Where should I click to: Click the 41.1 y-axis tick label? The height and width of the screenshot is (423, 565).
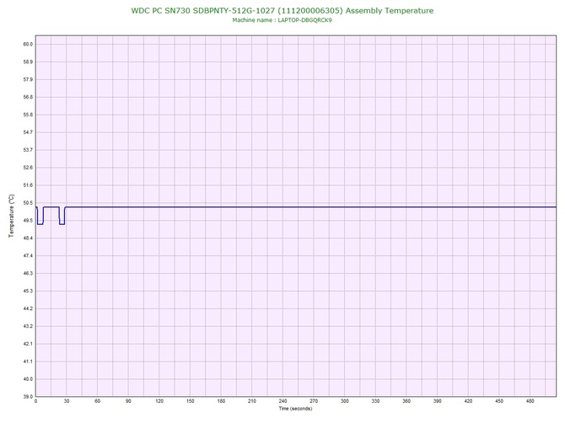28,361
